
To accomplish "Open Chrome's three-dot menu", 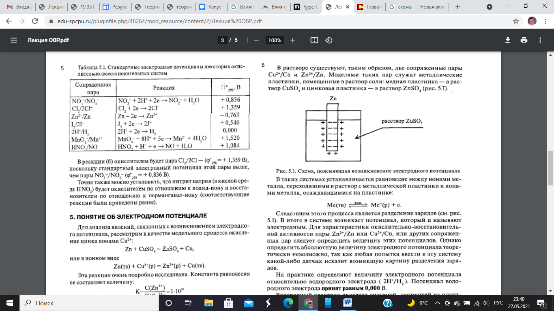I will [545, 21].
